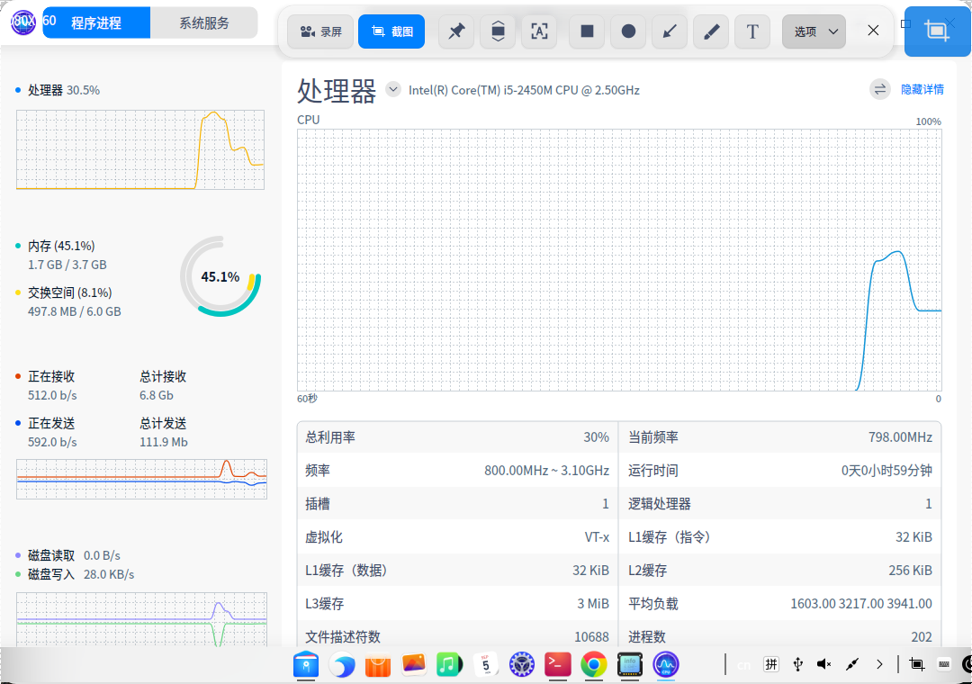
Task: Click the processor usage mini graph
Action: click(x=140, y=149)
